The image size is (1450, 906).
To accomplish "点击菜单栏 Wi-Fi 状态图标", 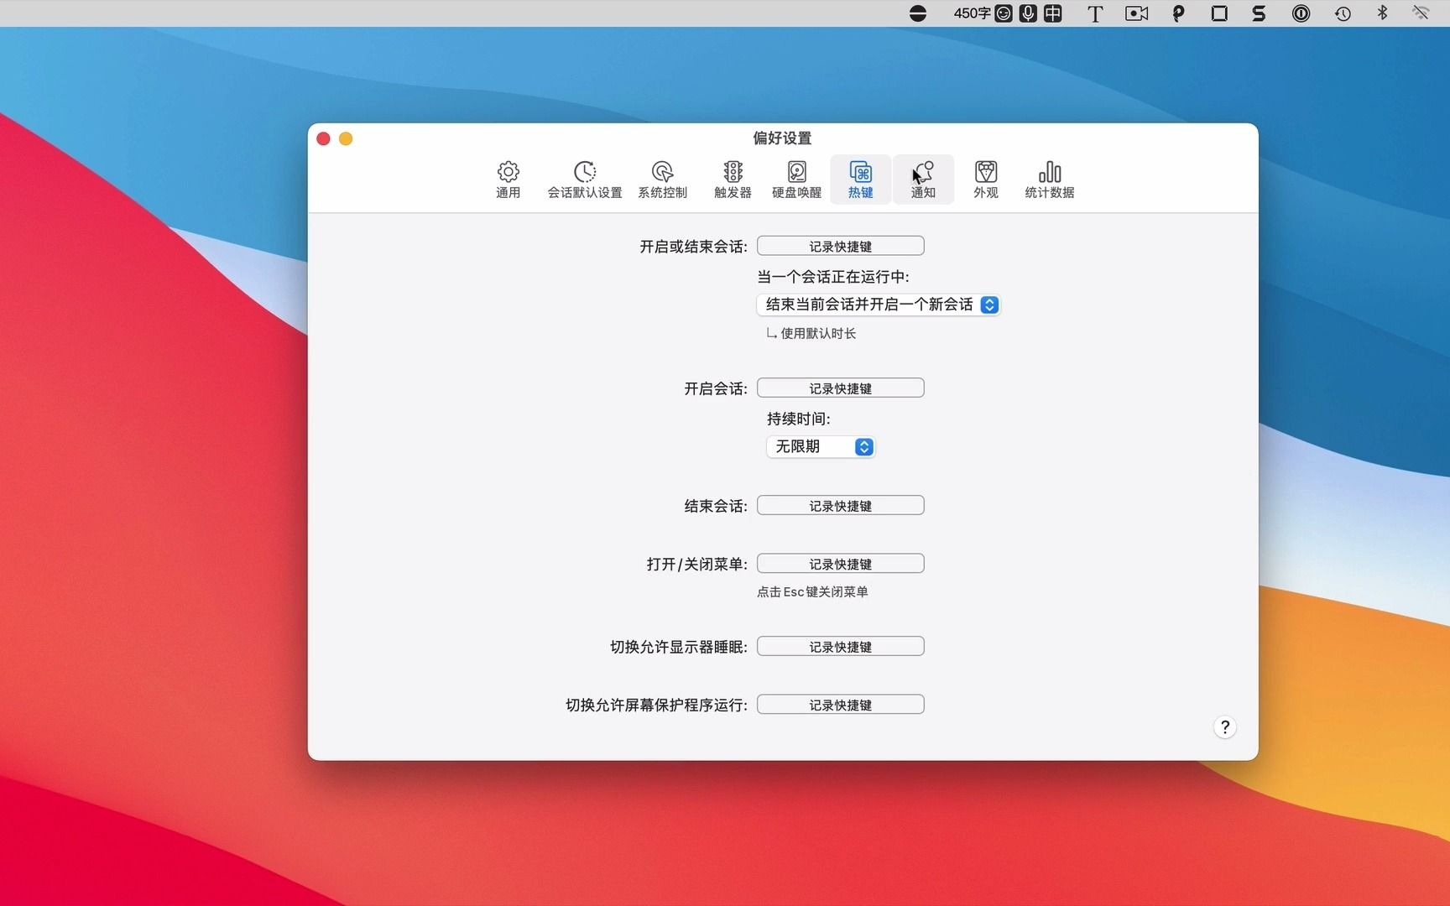I will tap(1421, 13).
